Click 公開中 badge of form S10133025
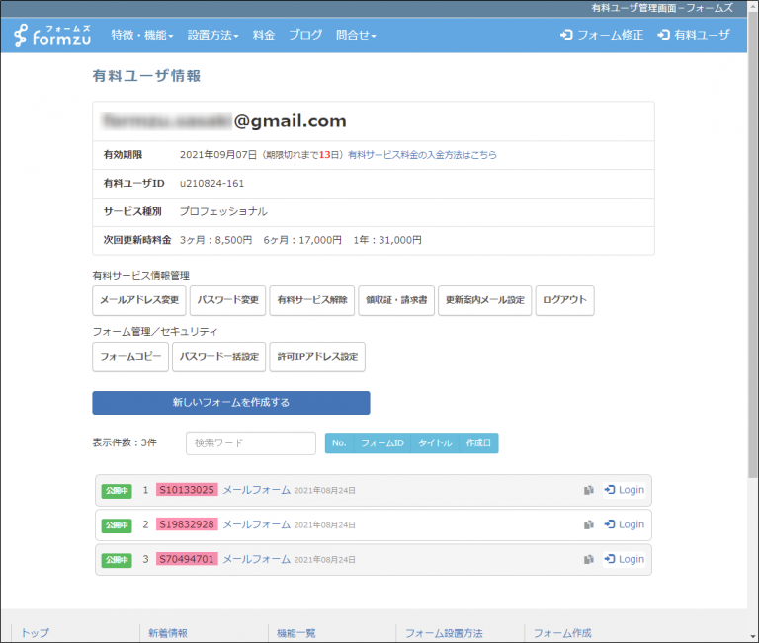This screenshot has height=643, width=759. pyautogui.click(x=117, y=491)
